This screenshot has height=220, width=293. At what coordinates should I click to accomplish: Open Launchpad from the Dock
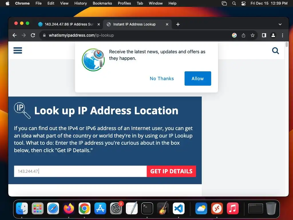[x=37, y=208]
